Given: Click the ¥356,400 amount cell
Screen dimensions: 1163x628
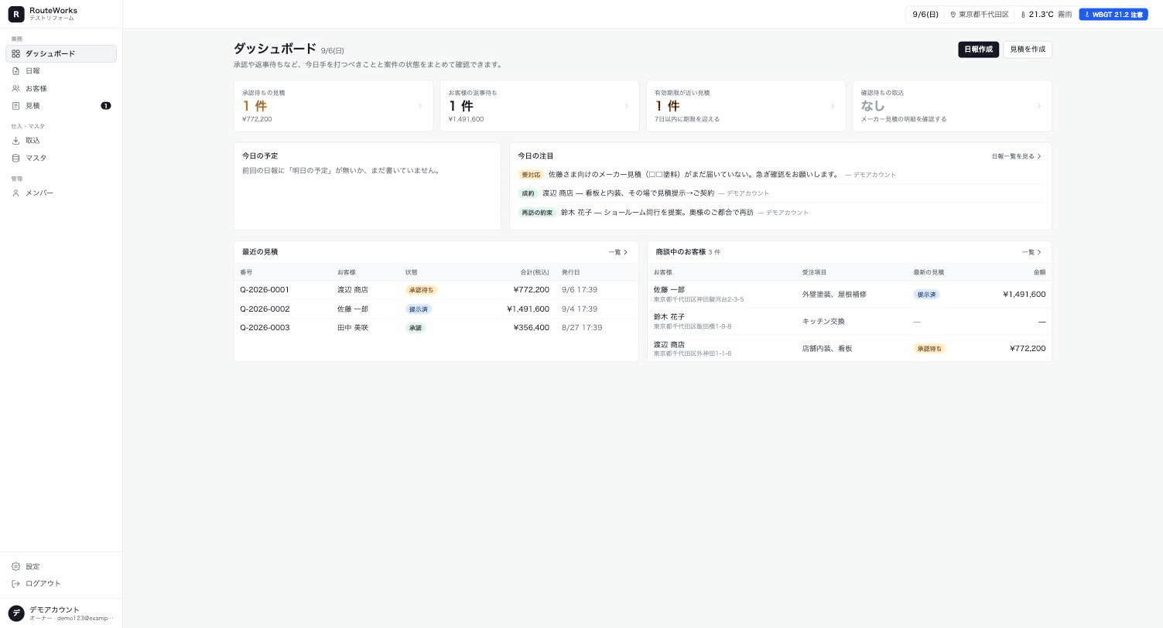Looking at the screenshot, I should pyautogui.click(x=531, y=328).
